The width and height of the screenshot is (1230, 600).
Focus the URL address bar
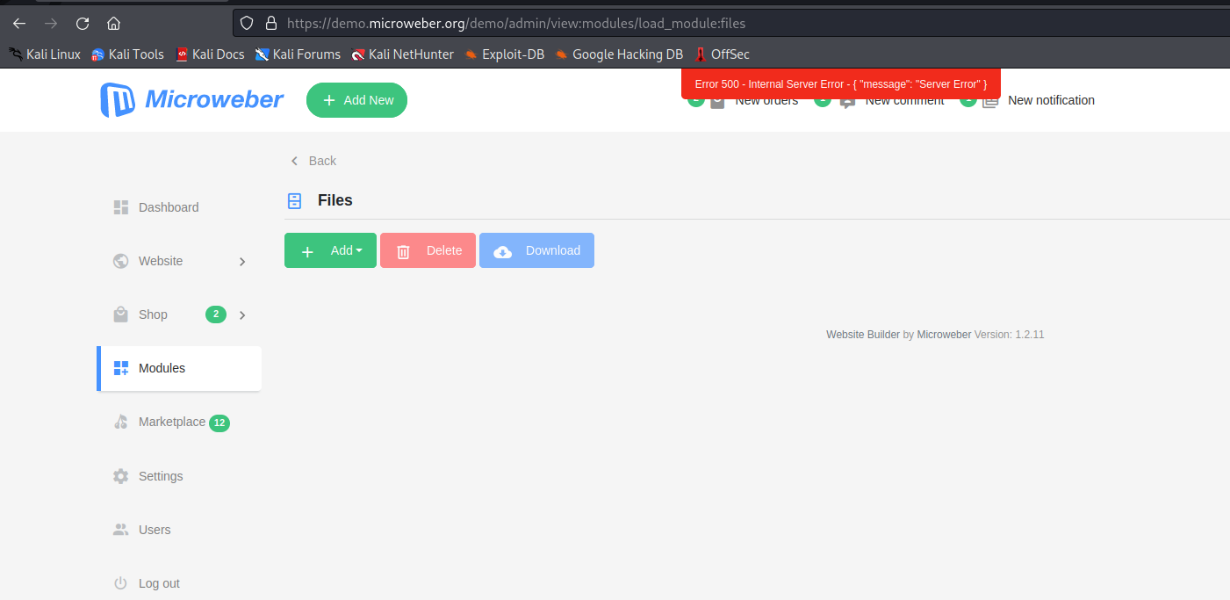click(730, 24)
